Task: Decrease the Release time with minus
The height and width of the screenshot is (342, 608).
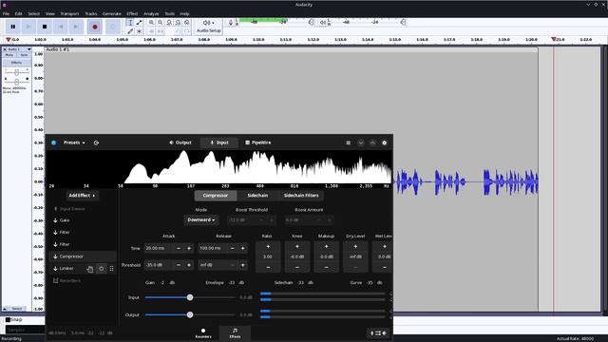Action: (232, 248)
